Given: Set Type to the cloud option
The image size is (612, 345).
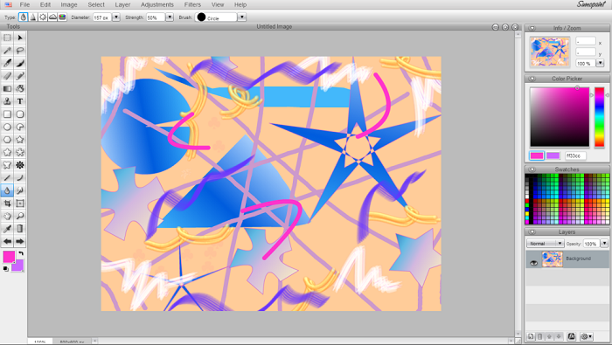Looking at the screenshot, I should [x=52, y=17].
